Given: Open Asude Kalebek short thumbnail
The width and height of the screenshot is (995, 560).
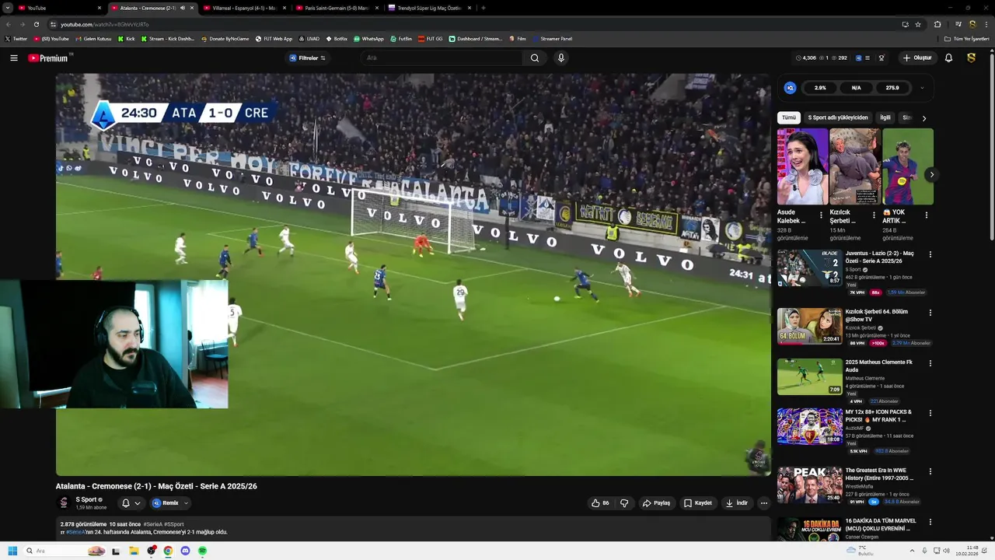Looking at the screenshot, I should tap(802, 166).
